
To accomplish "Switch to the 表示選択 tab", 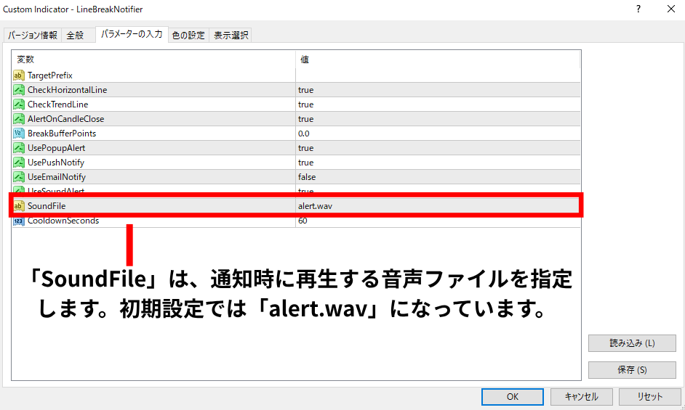I will [231, 36].
